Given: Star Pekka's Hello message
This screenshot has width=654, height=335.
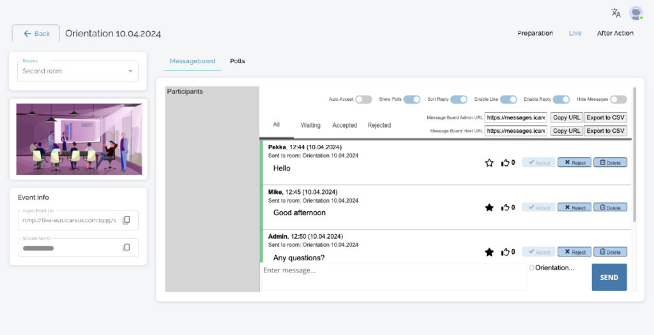Looking at the screenshot, I should 489,163.
